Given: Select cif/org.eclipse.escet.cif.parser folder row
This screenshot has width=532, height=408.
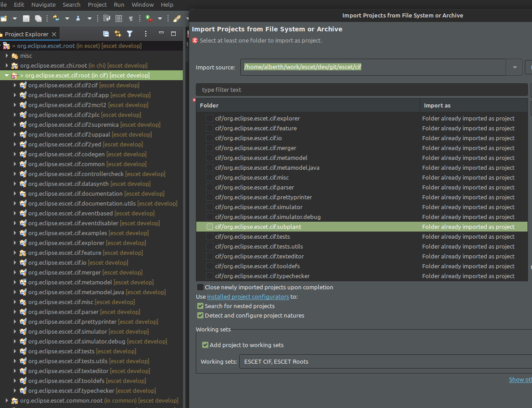Looking at the screenshot, I should [362, 187].
